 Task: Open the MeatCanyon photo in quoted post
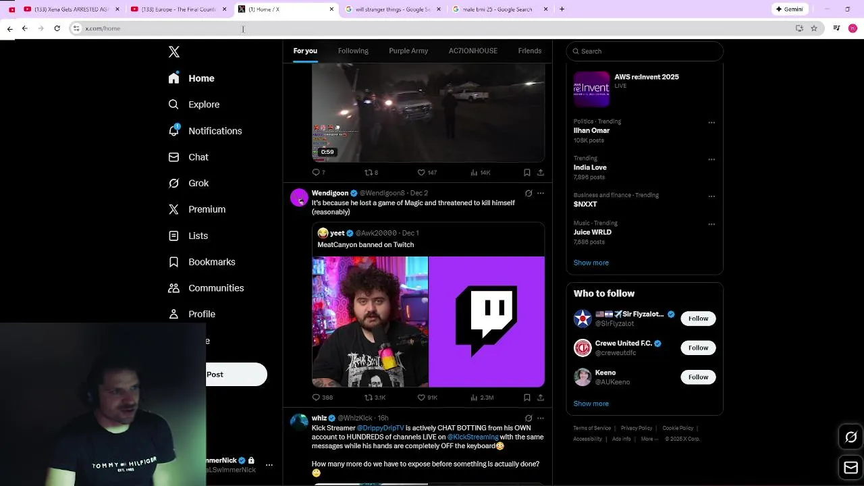(370, 322)
